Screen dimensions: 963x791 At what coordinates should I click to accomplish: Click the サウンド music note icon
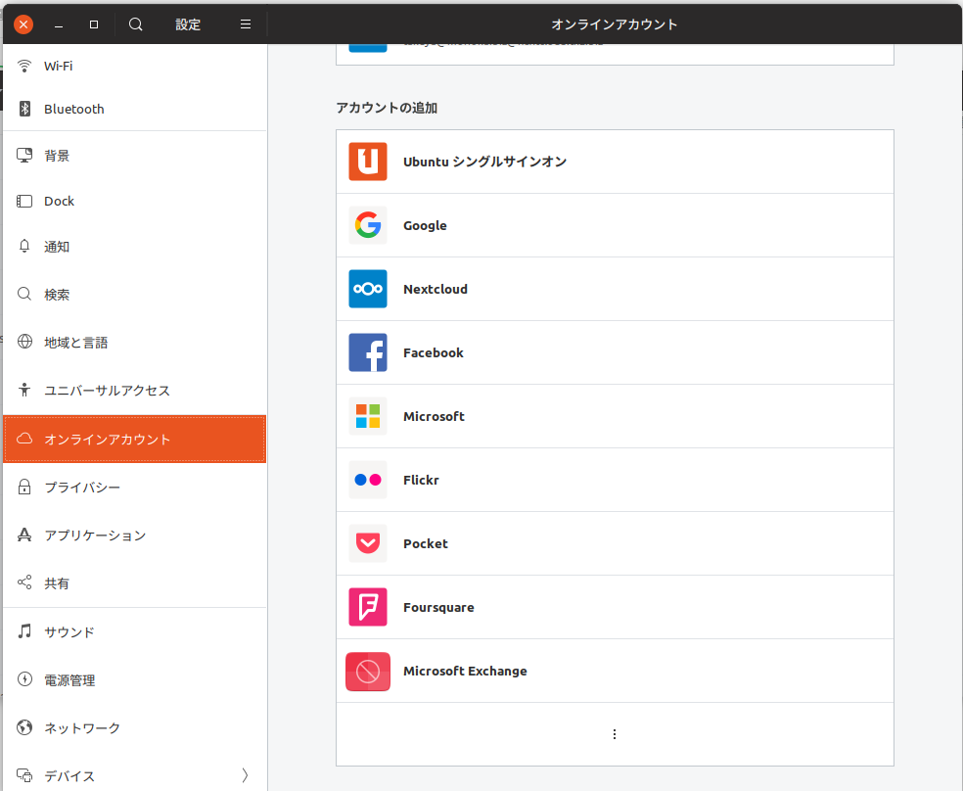click(x=24, y=631)
